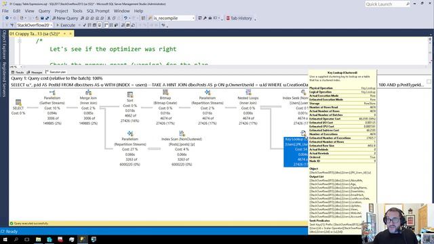
Task: Open Windows Start menu
Action: point(5,239)
